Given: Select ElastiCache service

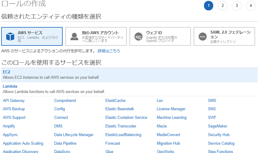Looking at the screenshot, I should tap(115, 100).
